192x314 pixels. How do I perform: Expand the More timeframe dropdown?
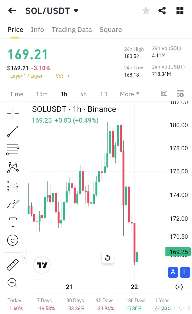(130, 94)
